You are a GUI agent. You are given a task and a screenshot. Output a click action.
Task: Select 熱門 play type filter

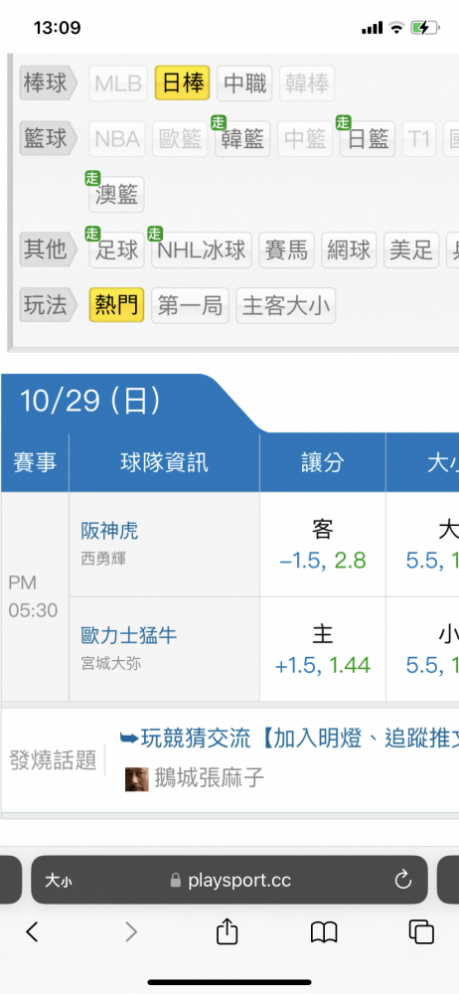(x=116, y=305)
